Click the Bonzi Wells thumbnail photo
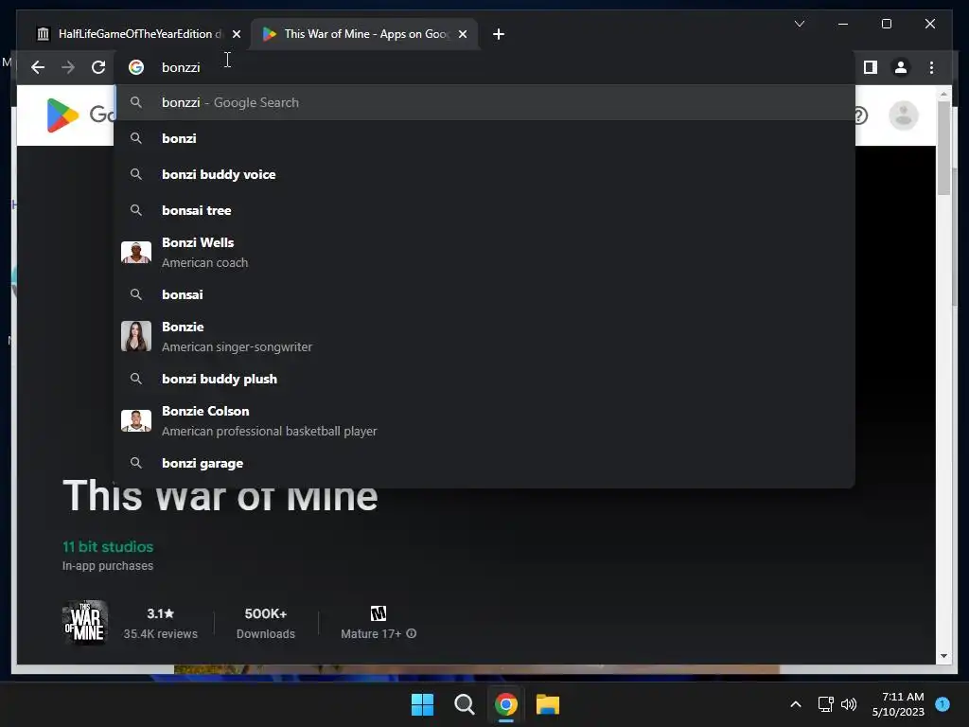The width and height of the screenshot is (969, 727). pyautogui.click(x=136, y=252)
